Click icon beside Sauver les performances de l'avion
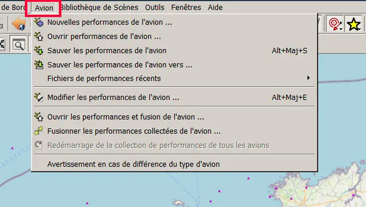This screenshot has height=207, width=366. [x=39, y=51]
